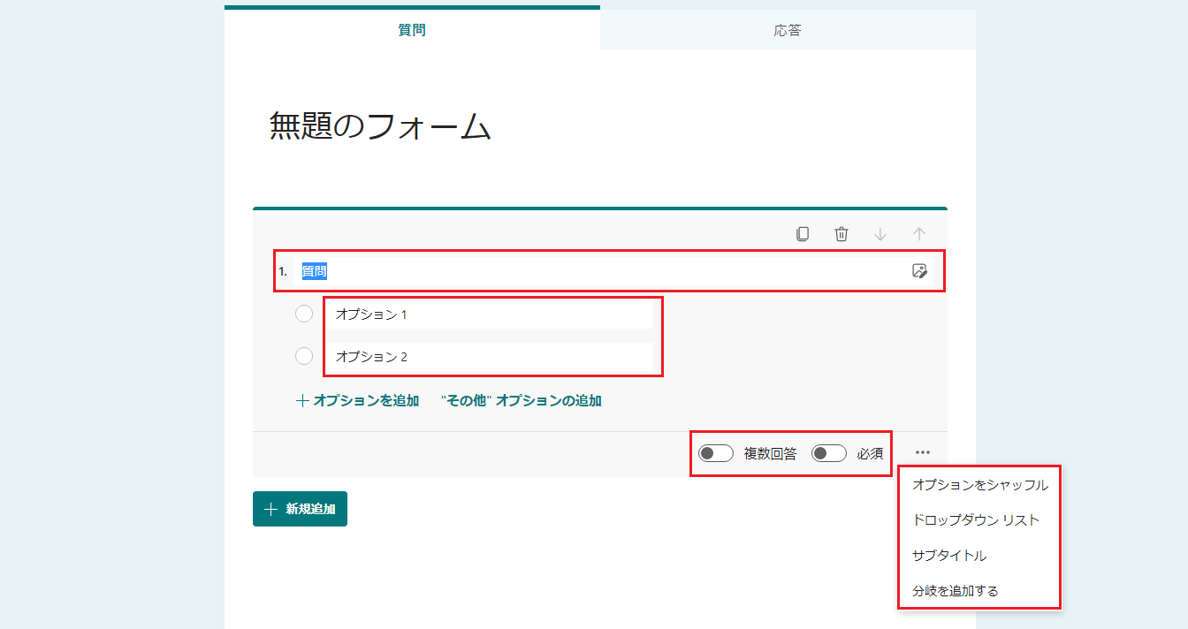The height and width of the screenshot is (629, 1188).
Task: Select the オプション 2 radio button
Action: pyautogui.click(x=304, y=356)
